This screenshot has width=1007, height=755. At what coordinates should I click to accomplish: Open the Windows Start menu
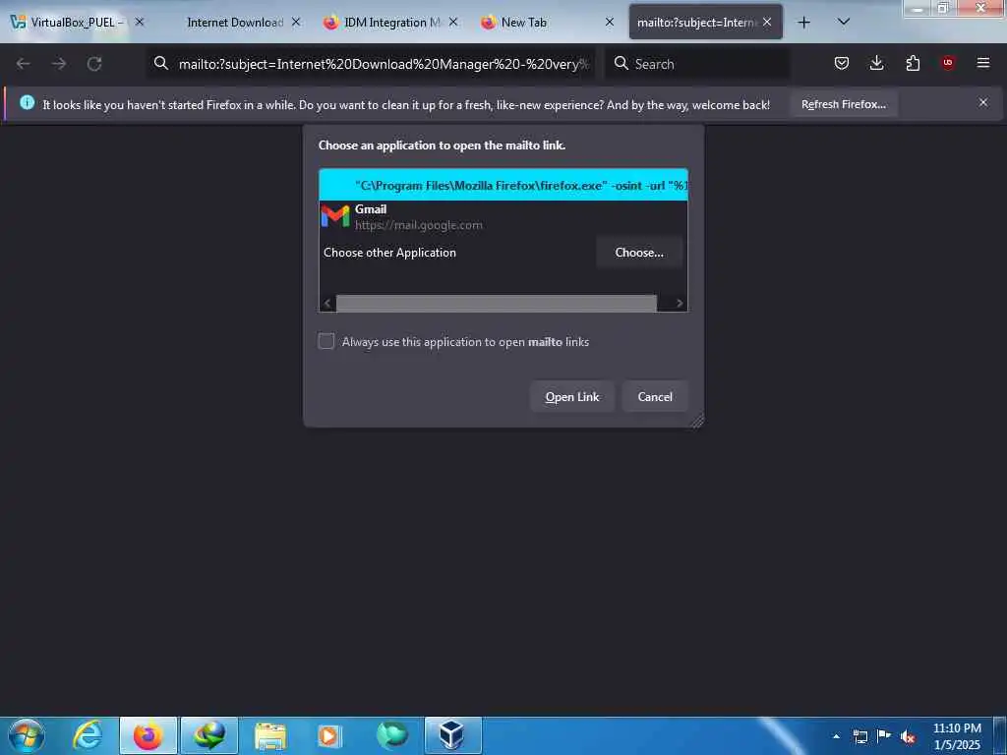coord(27,735)
